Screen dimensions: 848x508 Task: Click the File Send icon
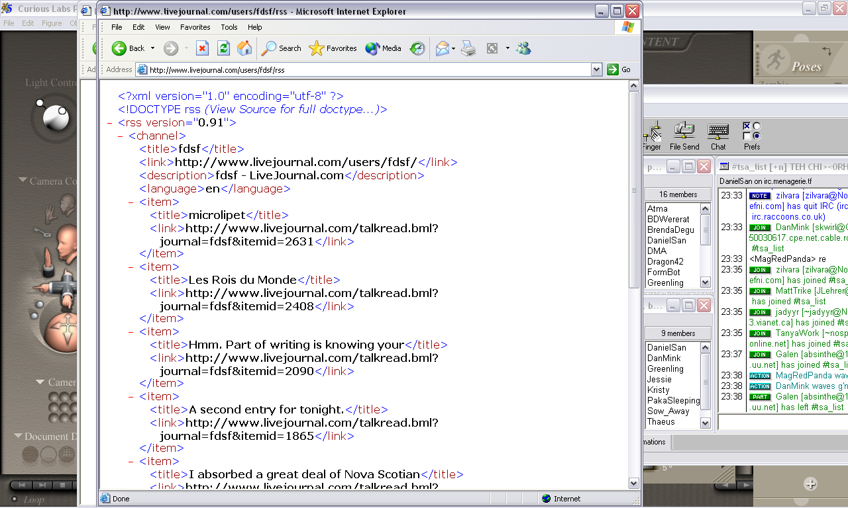[x=684, y=136]
